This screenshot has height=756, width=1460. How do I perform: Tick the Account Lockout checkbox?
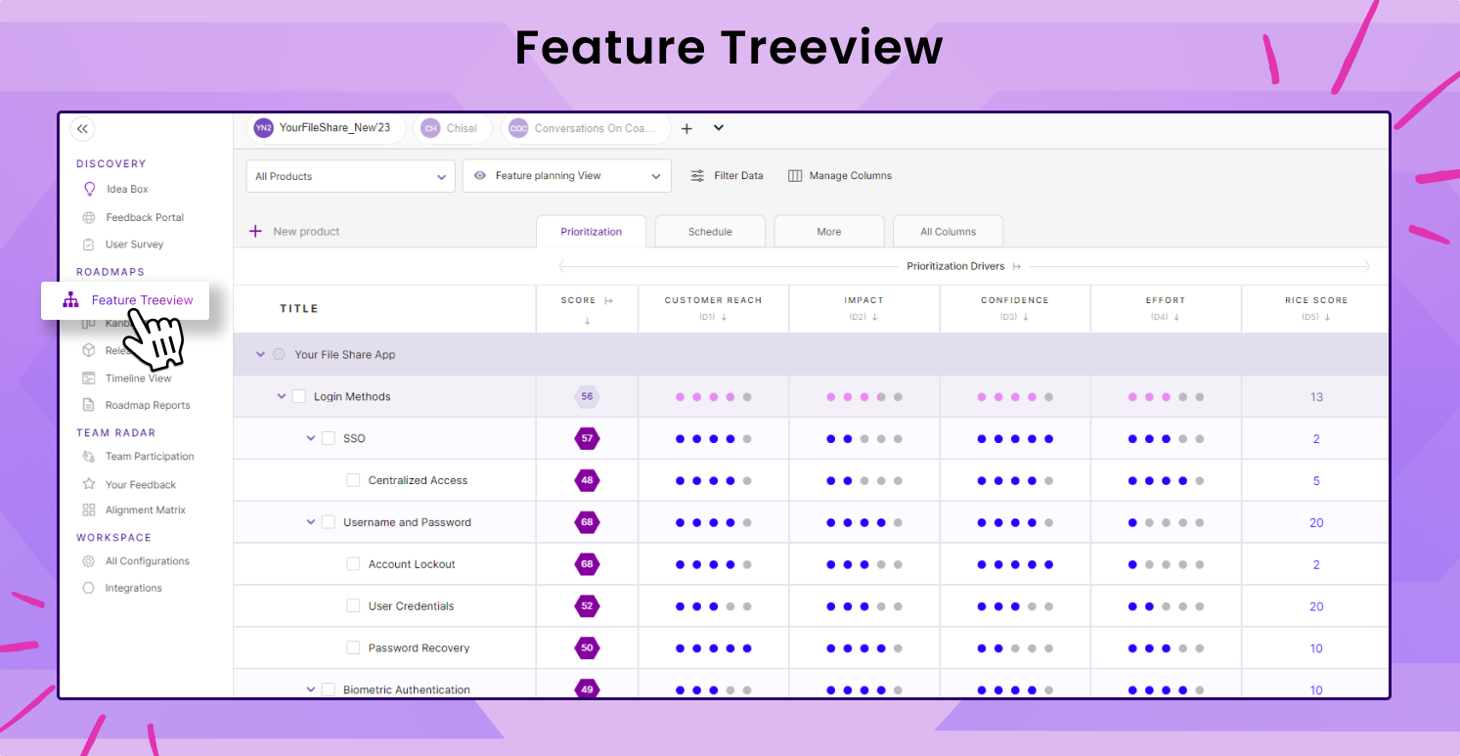[353, 564]
